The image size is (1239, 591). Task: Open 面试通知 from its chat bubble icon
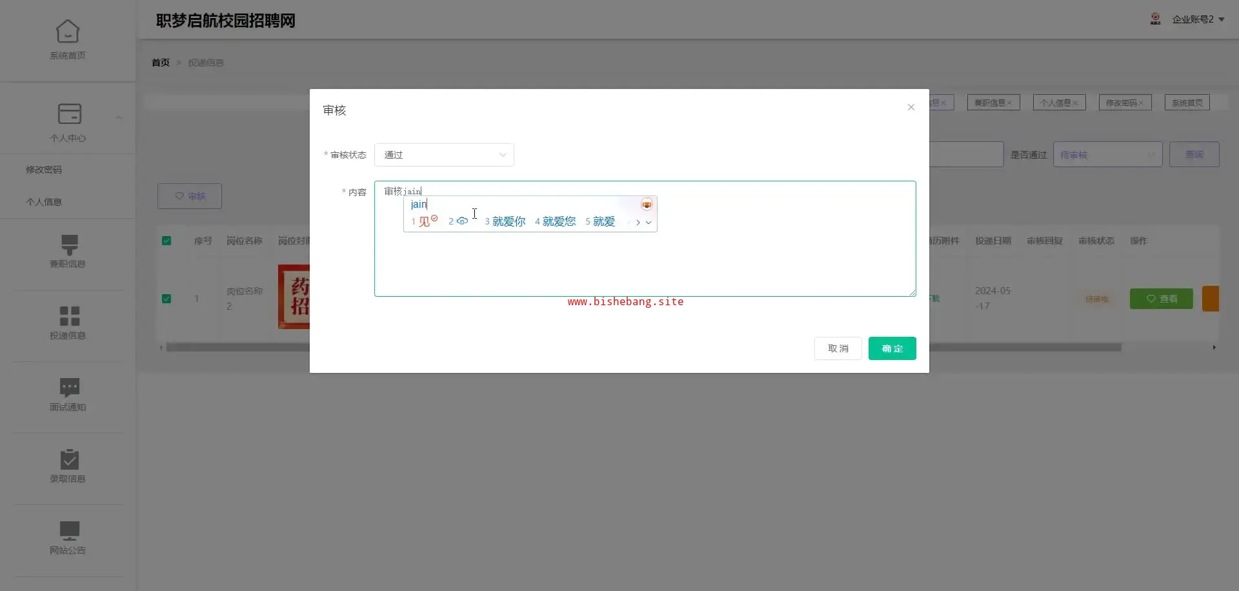tap(69, 387)
